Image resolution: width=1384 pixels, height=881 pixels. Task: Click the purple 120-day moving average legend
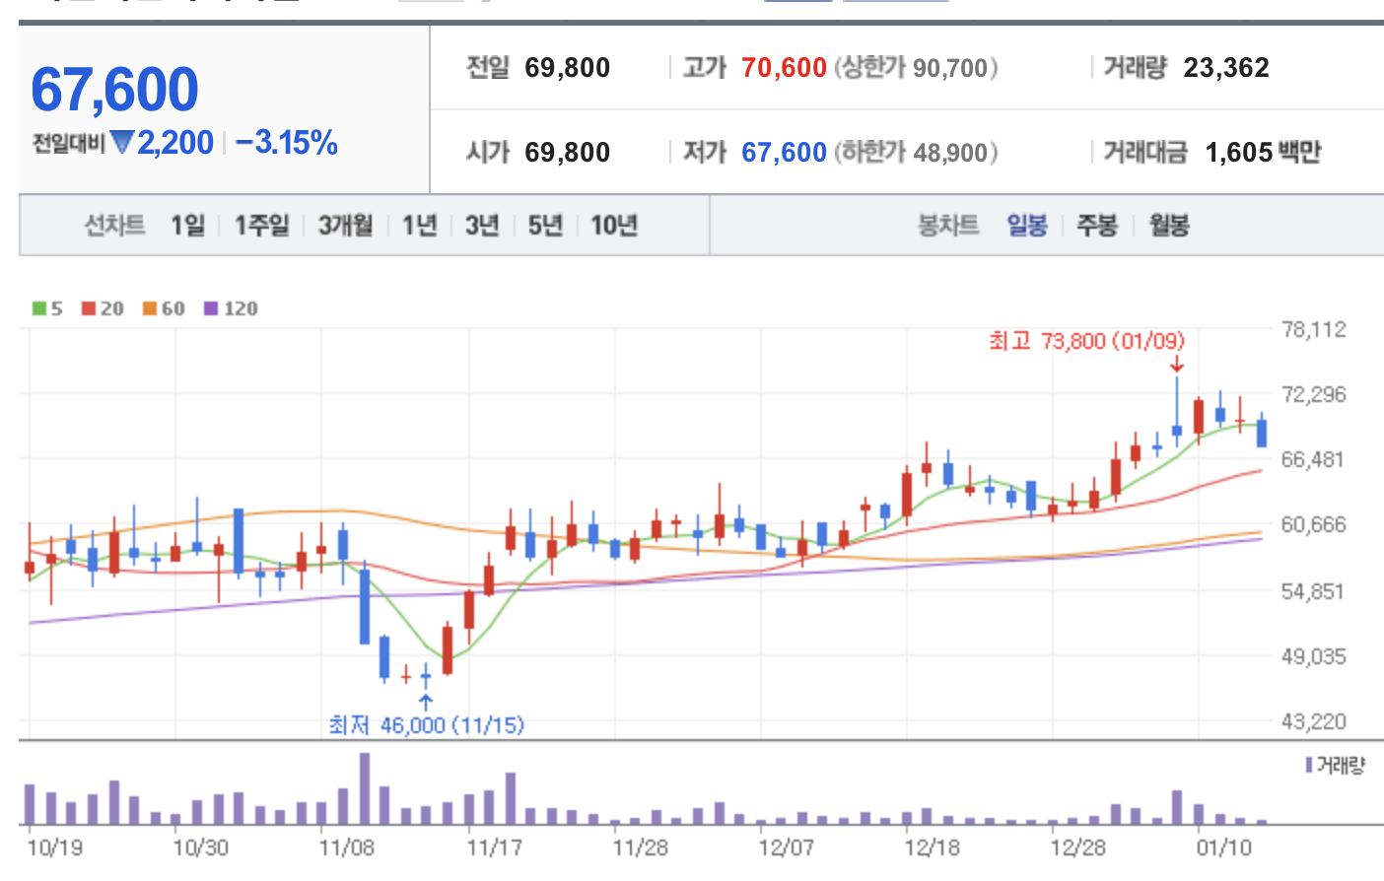tap(231, 308)
